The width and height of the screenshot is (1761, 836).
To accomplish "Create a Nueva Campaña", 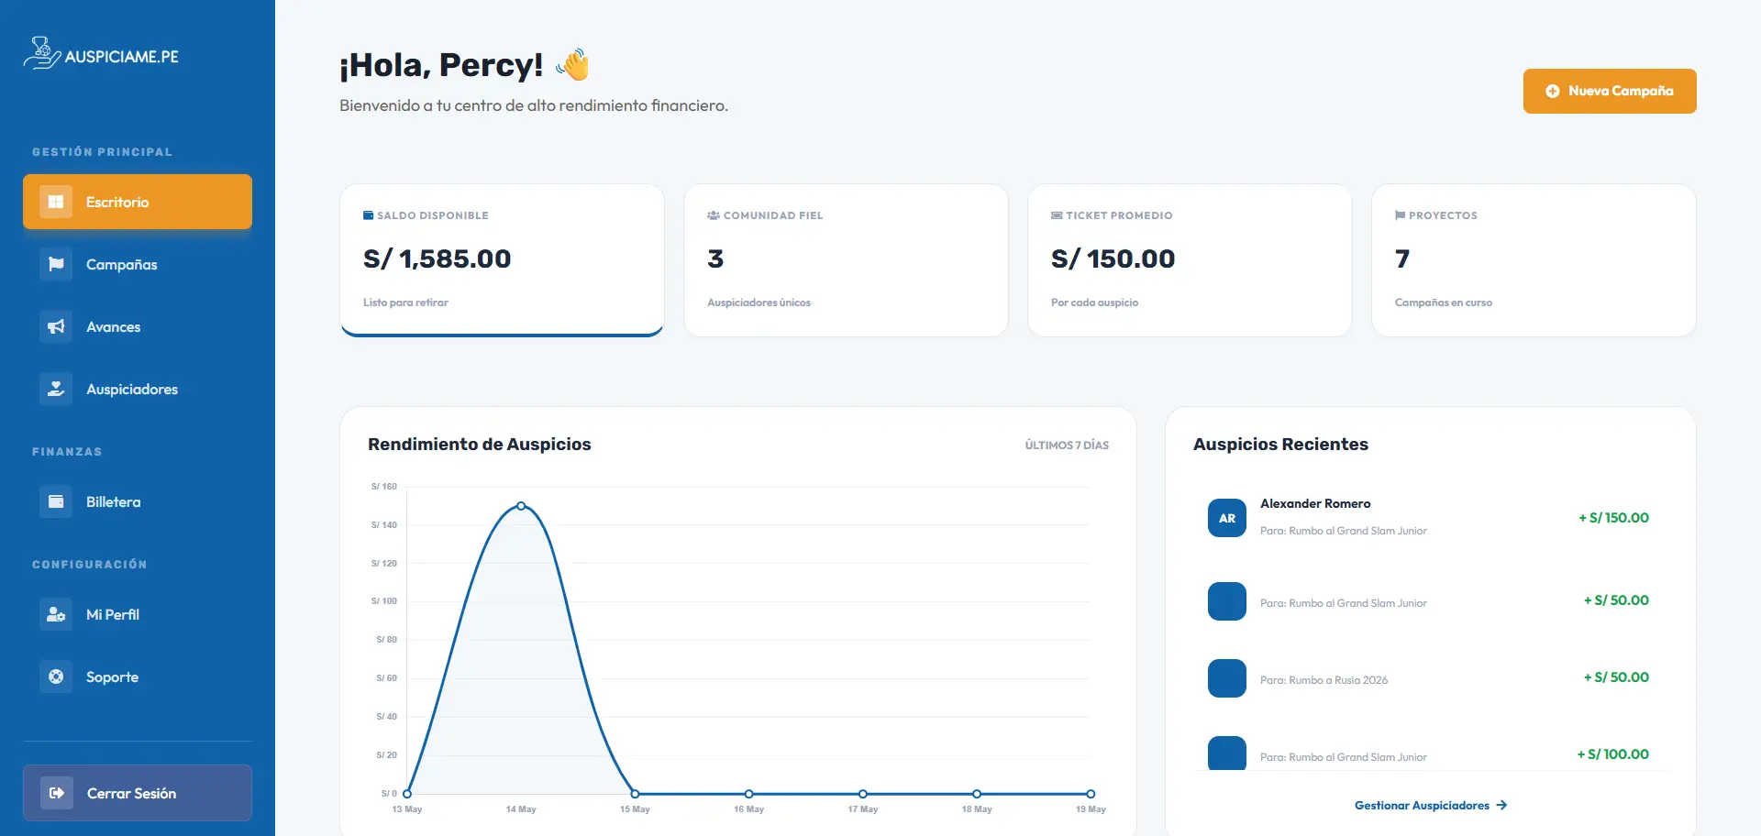I will tap(1610, 91).
